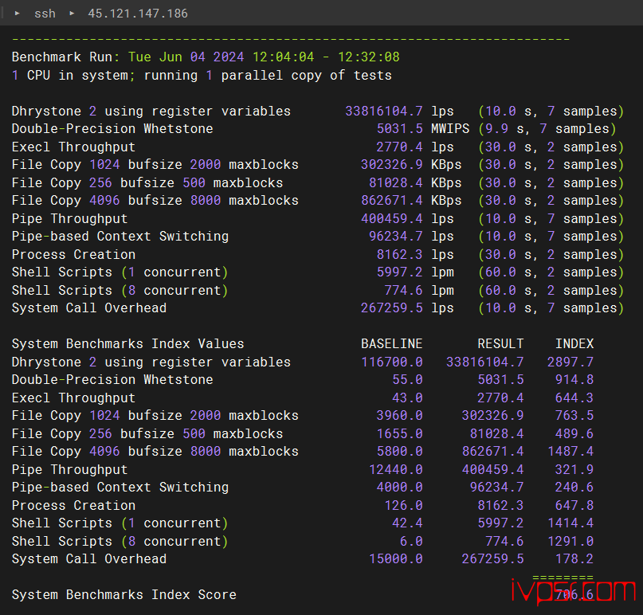The height and width of the screenshot is (615, 643).
Task: Select Context Switching 96234.7 lps value
Action: point(411,237)
